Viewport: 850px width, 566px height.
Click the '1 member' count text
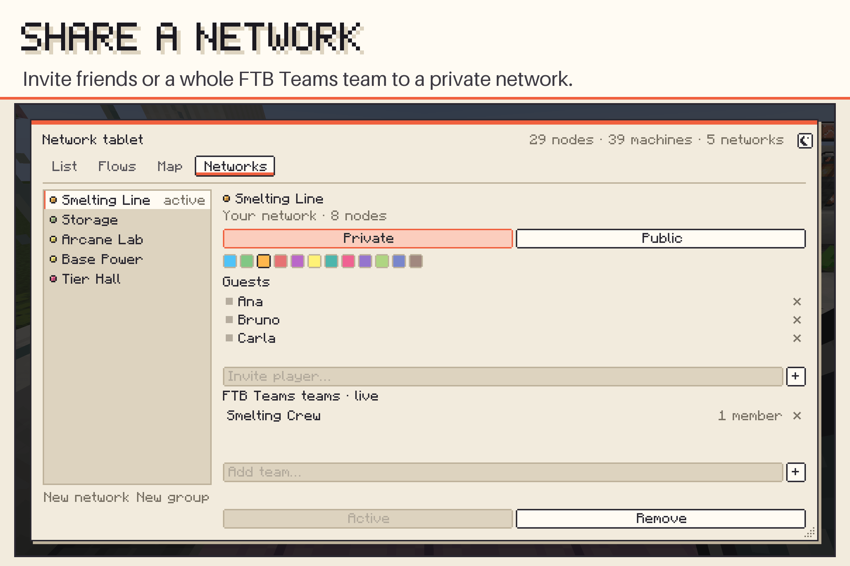(750, 416)
